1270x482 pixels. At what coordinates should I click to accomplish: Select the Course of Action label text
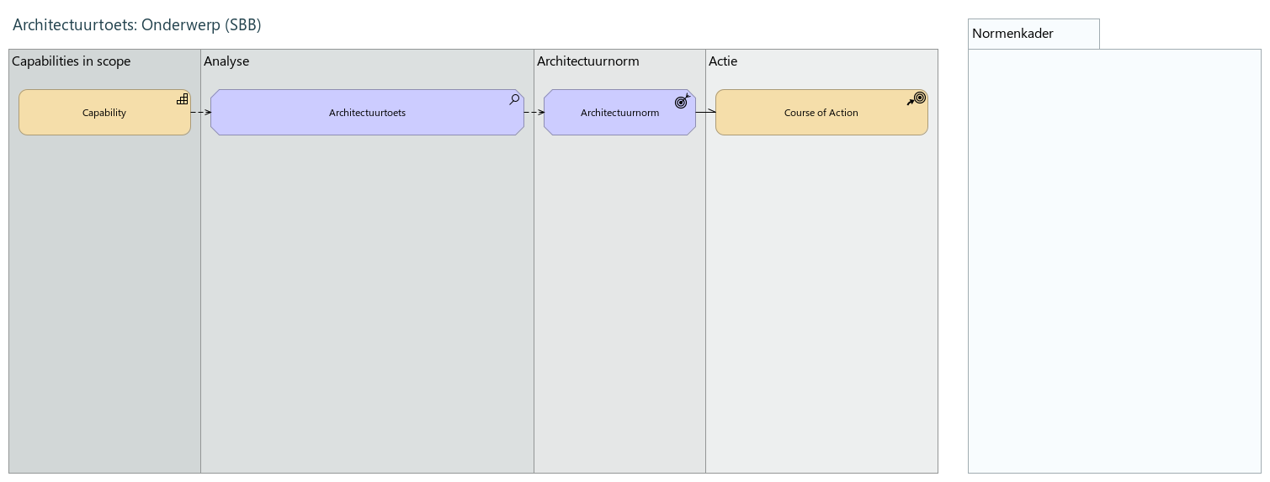[821, 113]
